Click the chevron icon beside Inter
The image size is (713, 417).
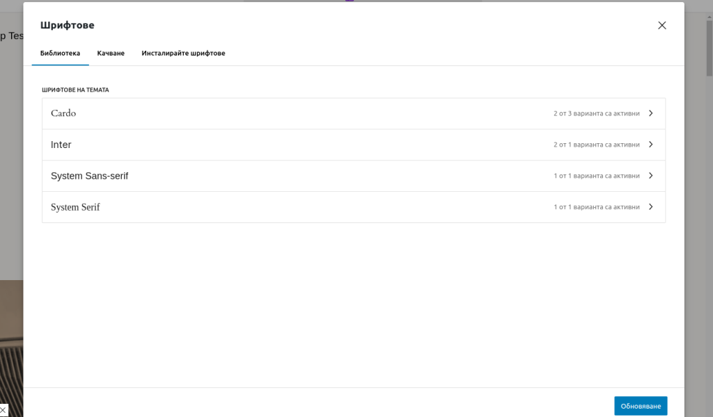651,145
